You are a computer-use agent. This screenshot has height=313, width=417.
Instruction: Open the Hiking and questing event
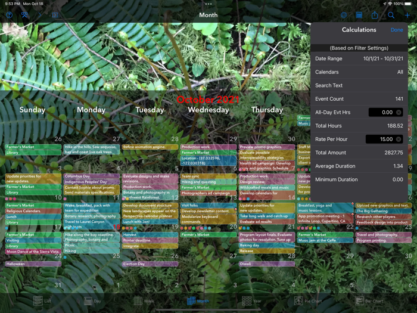(x=208, y=182)
